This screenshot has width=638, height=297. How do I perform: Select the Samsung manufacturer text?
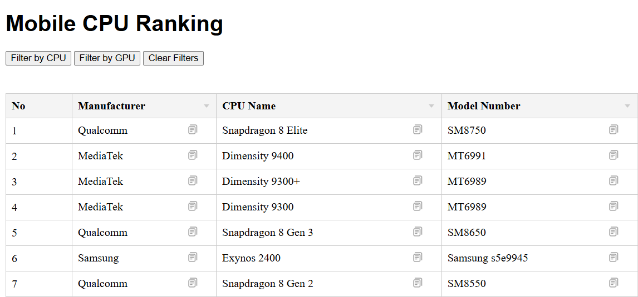[x=99, y=258]
